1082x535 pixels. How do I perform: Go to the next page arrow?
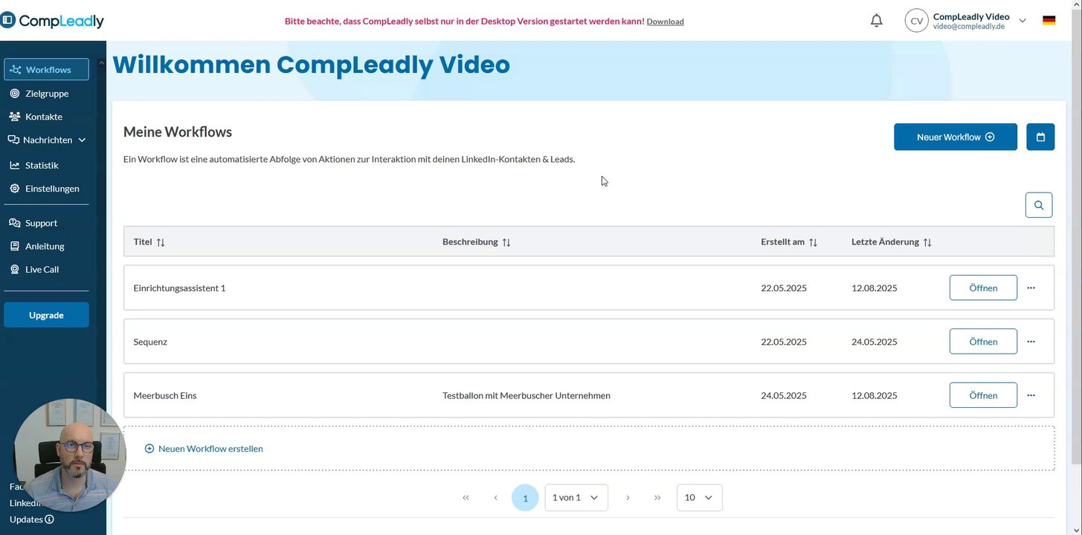[628, 498]
